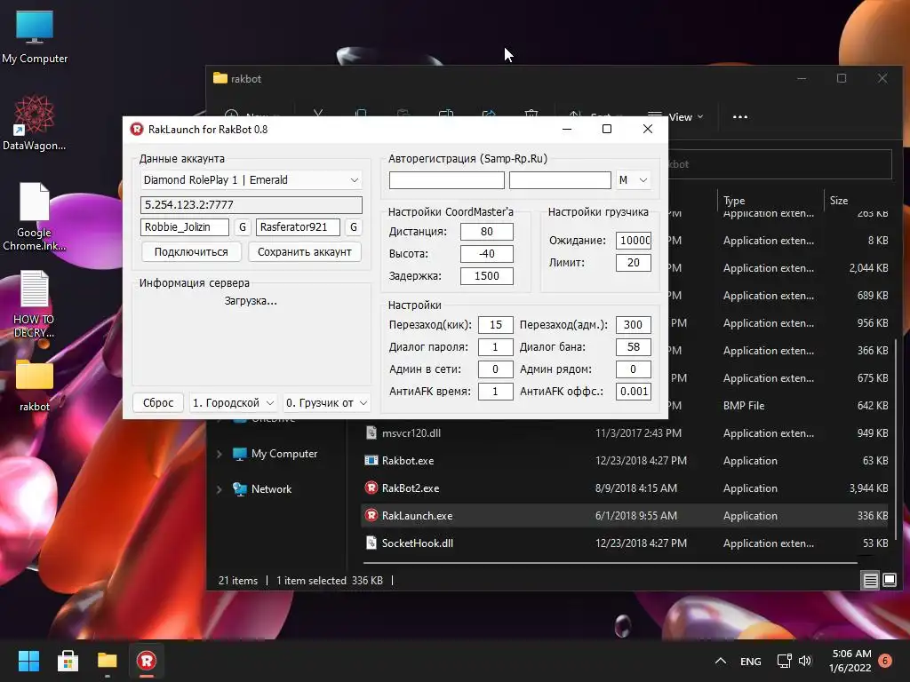Screen dimensions: 910x682
Task: Click G button next to nickname
Action: [243, 226]
